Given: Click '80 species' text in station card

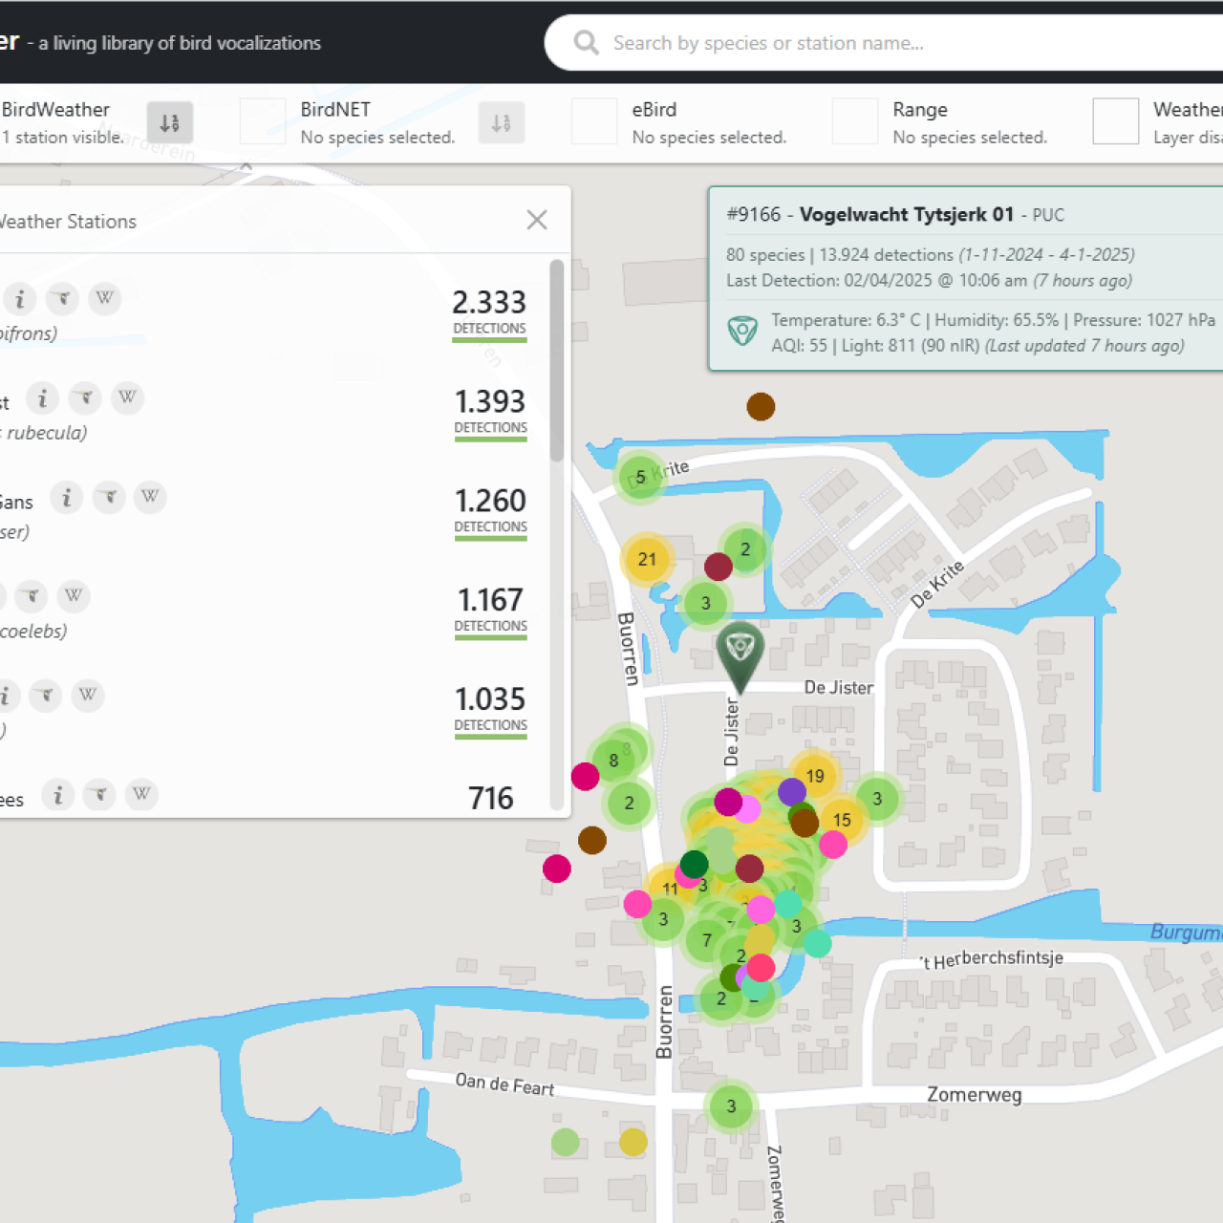Looking at the screenshot, I should coord(765,255).
